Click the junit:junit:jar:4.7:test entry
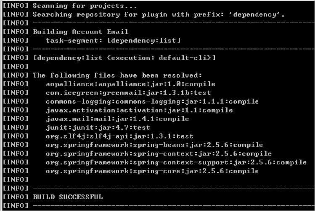Screen dimensions: 315x211 (98, 127)
